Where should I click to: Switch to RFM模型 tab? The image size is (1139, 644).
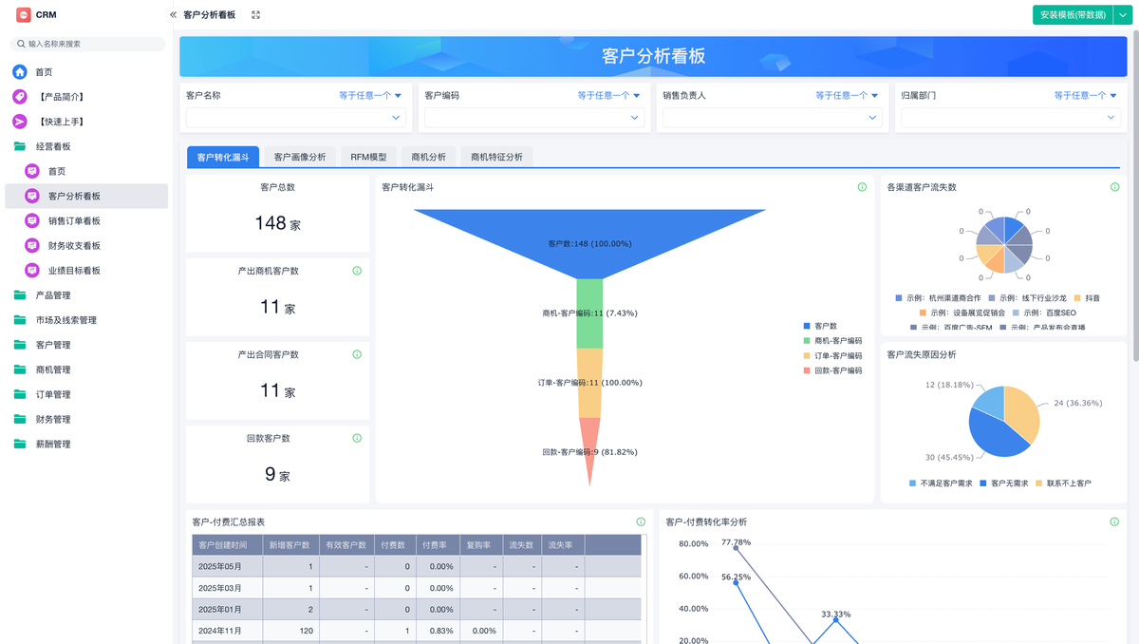[368, 157]
